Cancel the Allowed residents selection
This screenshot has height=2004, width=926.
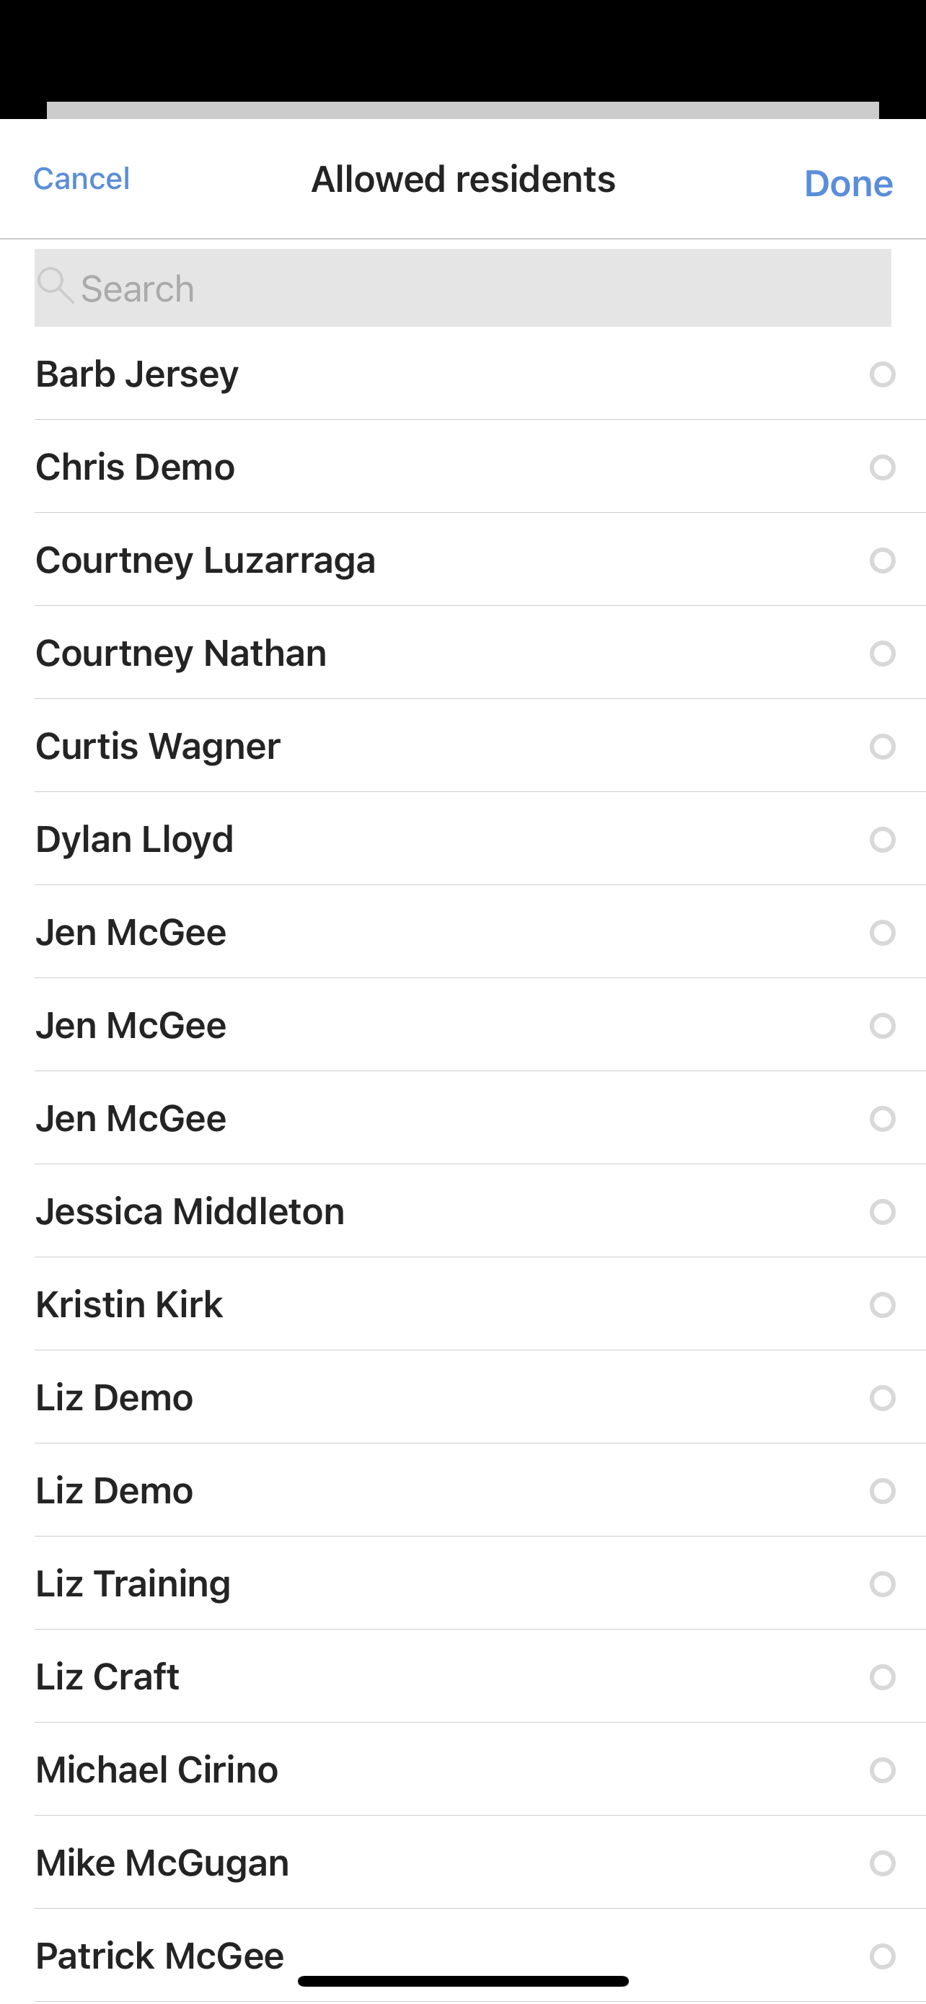[81, 179]
